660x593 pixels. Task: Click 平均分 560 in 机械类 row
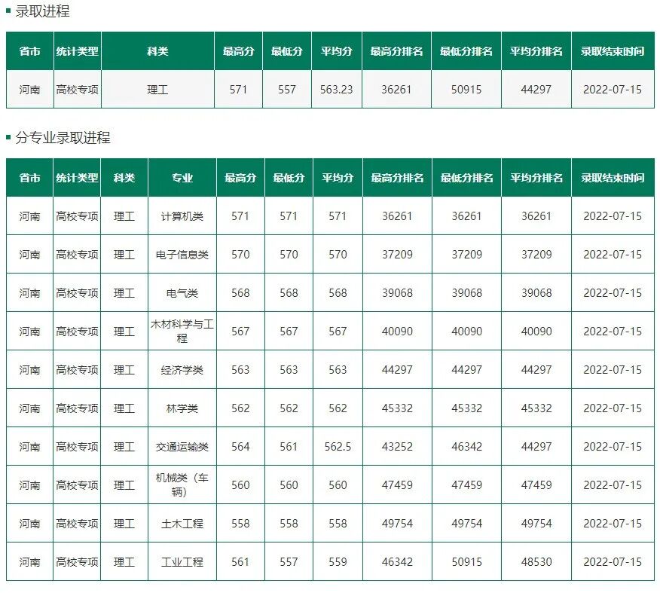click(x=338, y=484)
